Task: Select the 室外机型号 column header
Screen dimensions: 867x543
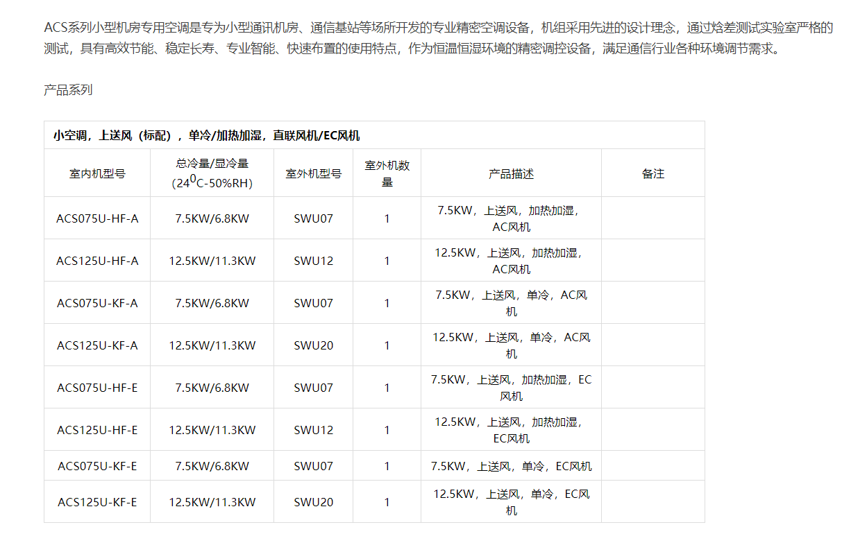Action: 313,173
